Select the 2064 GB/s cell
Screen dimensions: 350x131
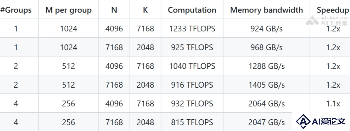267,103
